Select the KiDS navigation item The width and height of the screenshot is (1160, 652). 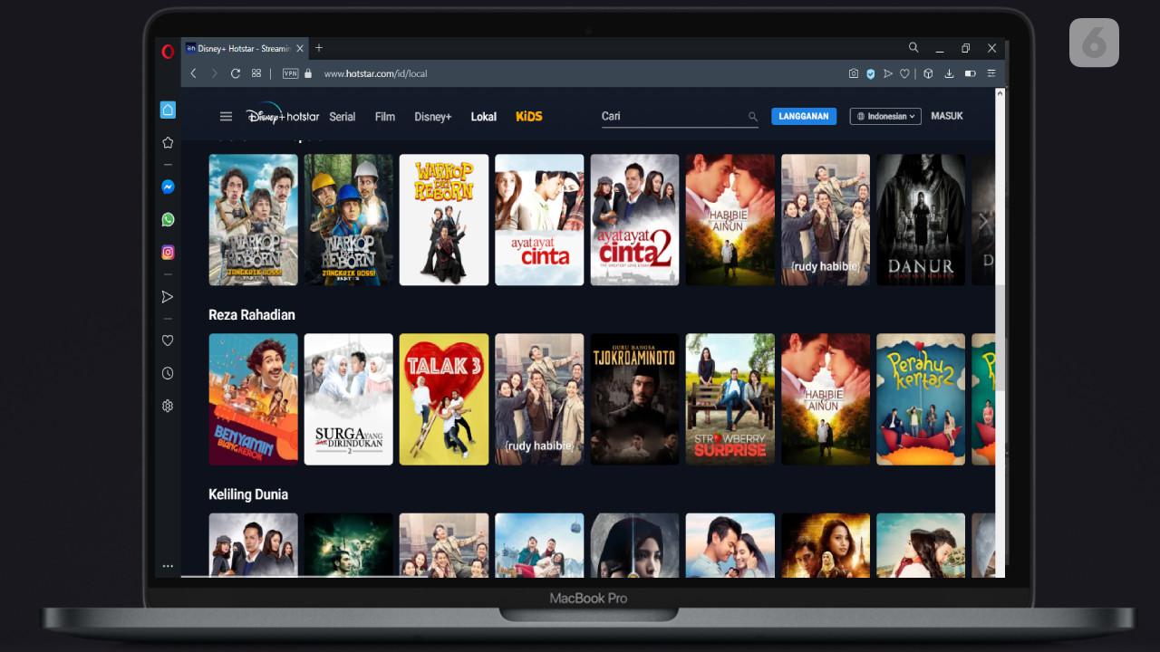528,117
